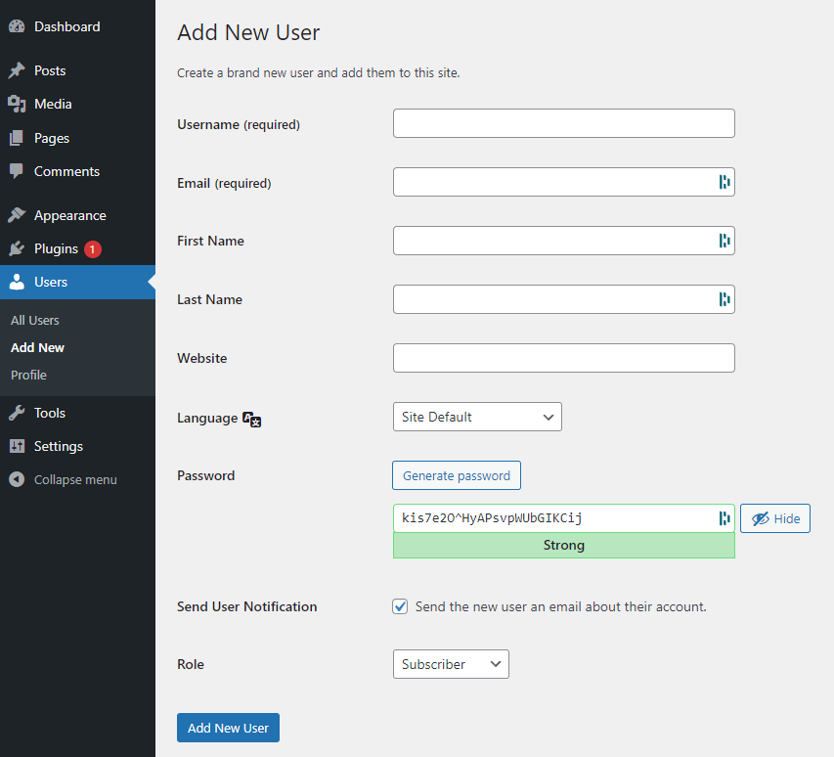The image size is (834, 757).
Task: Toggle Send User Notification checkbox
Action: point(400,606)
